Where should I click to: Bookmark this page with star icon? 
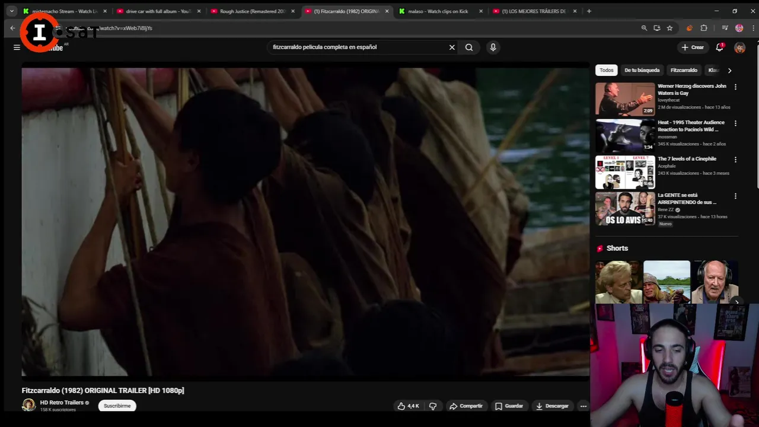[669, 28]
